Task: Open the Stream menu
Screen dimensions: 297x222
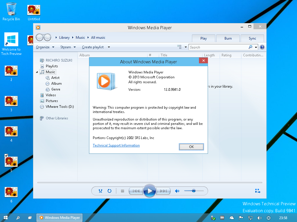Action: coord(68,47)
